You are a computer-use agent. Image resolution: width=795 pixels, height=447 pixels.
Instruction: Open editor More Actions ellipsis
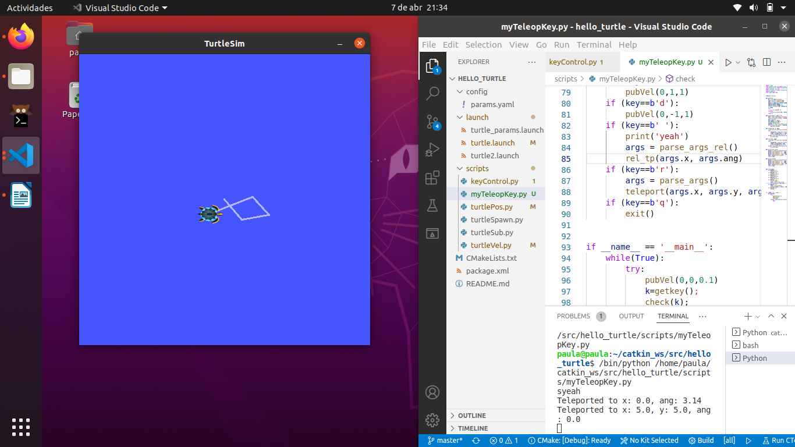[x=782, y=62]
